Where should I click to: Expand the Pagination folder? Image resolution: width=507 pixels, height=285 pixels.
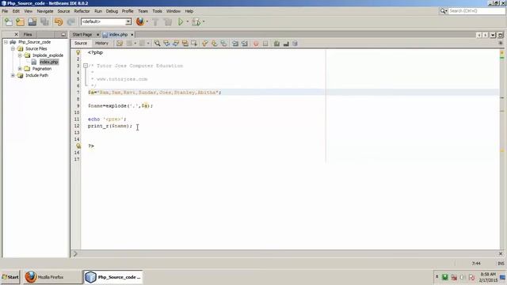click(x=20, y=69)
